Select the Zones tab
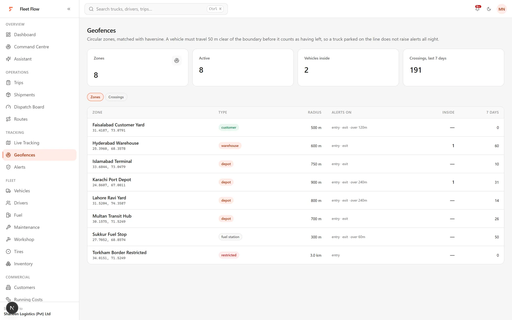This screenshot has width=512, height=320. tap(95, 97)
